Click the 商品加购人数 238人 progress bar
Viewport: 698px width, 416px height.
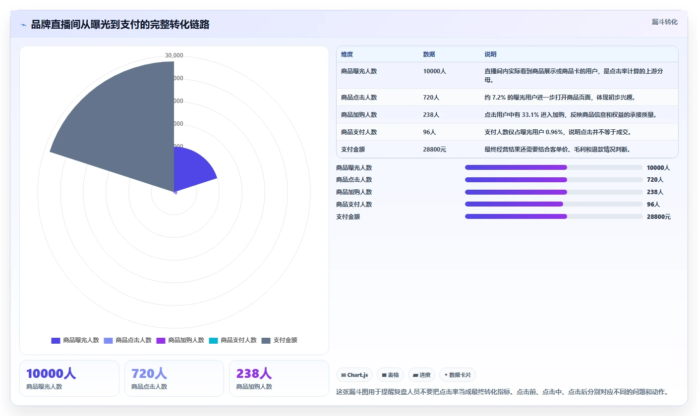point(554,192)
